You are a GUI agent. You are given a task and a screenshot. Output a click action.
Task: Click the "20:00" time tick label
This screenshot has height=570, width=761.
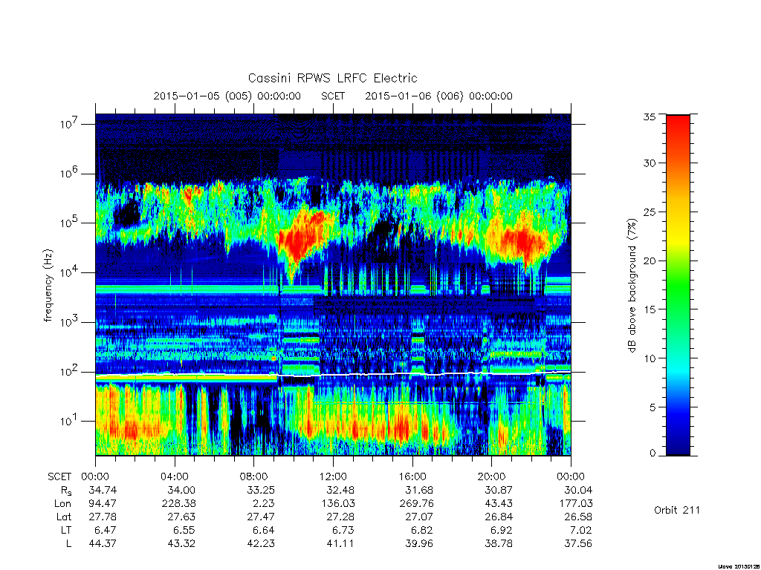(492, 476)
